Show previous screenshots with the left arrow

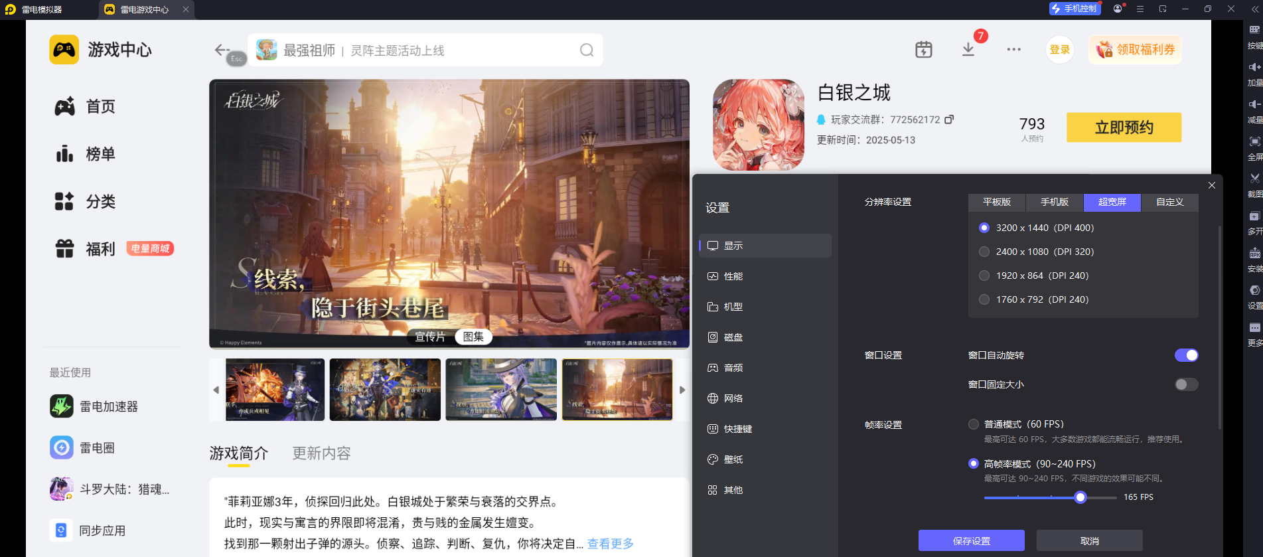coord(216,390)
